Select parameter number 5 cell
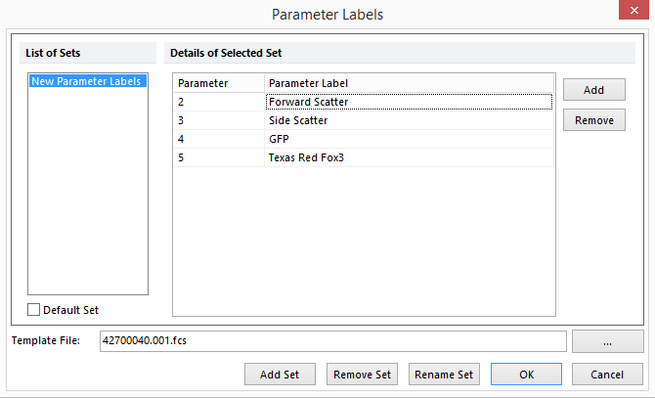The width and height of the screenshot is (655, 398). [x=218, y=157]
